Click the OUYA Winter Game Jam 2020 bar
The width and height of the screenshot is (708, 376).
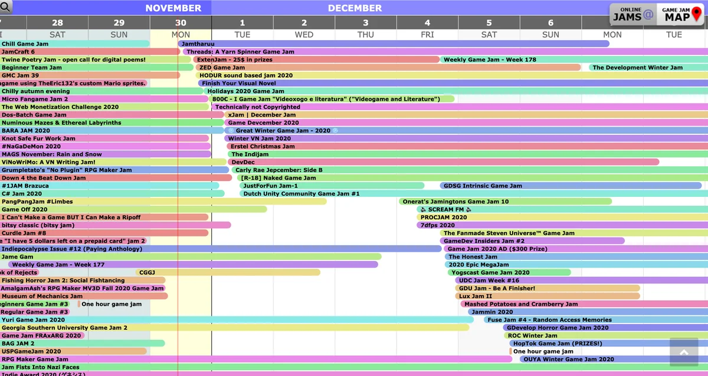pyautogui.click(x=568, y=359)
